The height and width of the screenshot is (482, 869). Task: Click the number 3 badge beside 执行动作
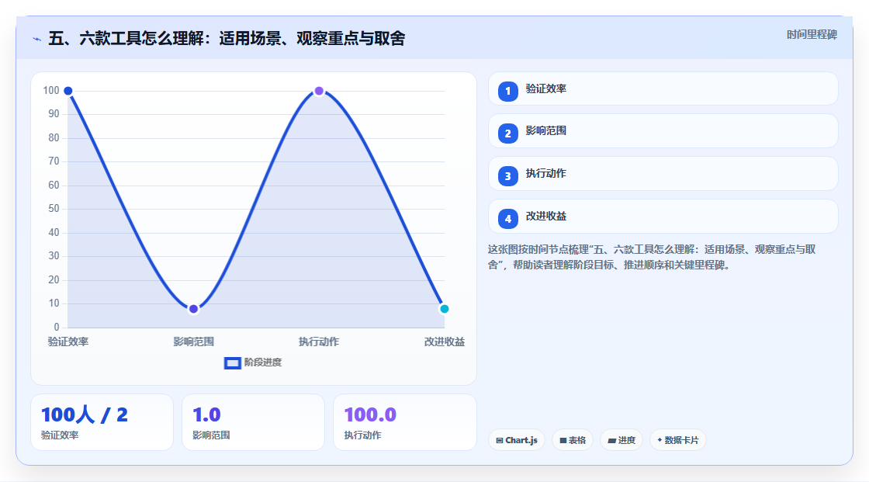tap(507, 176)
